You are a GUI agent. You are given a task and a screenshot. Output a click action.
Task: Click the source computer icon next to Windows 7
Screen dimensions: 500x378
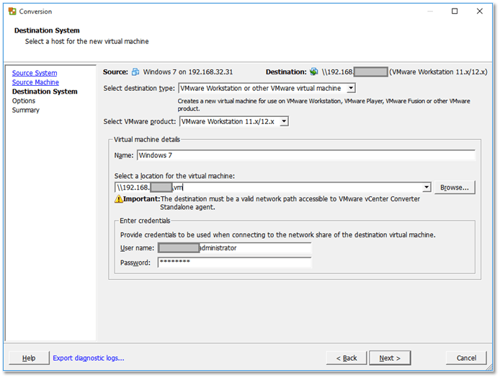135,72
